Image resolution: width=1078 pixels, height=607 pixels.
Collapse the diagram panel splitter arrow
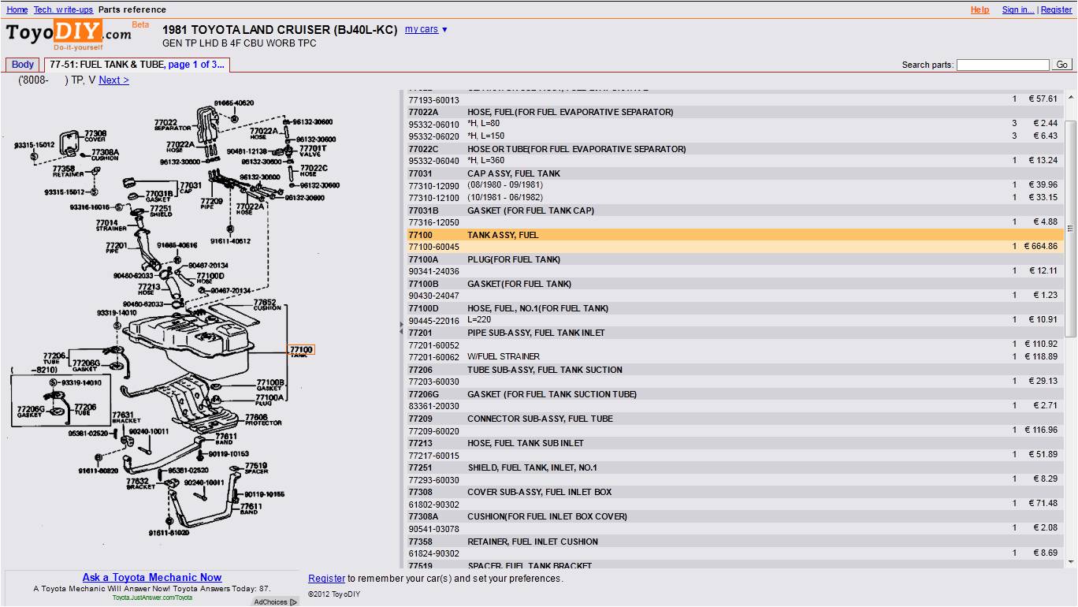point(401,328)
